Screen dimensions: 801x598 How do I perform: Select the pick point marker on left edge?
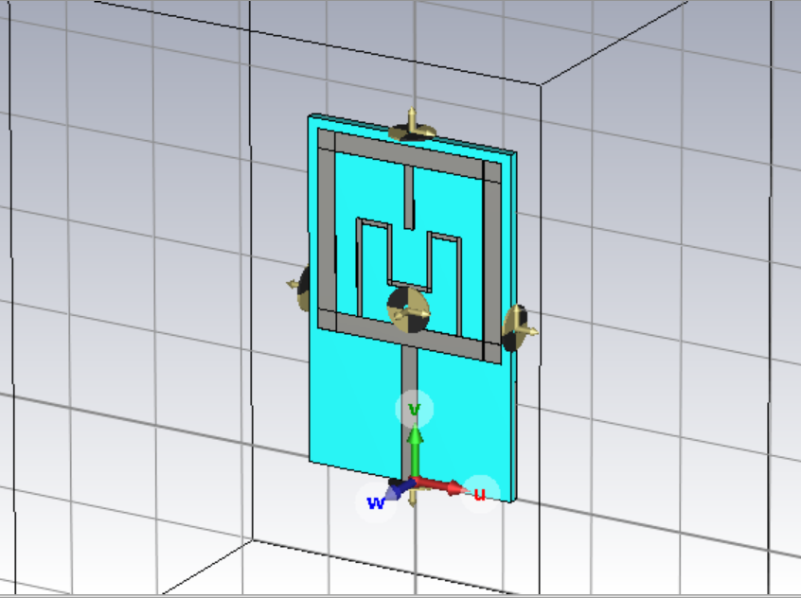(x=299, y=285)
